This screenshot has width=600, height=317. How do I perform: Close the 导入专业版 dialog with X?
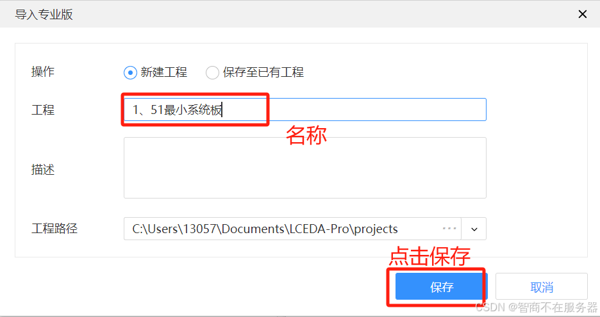[x=583, y=14]
